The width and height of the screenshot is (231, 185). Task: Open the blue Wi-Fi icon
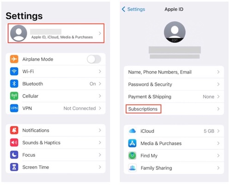click(14, 71)
